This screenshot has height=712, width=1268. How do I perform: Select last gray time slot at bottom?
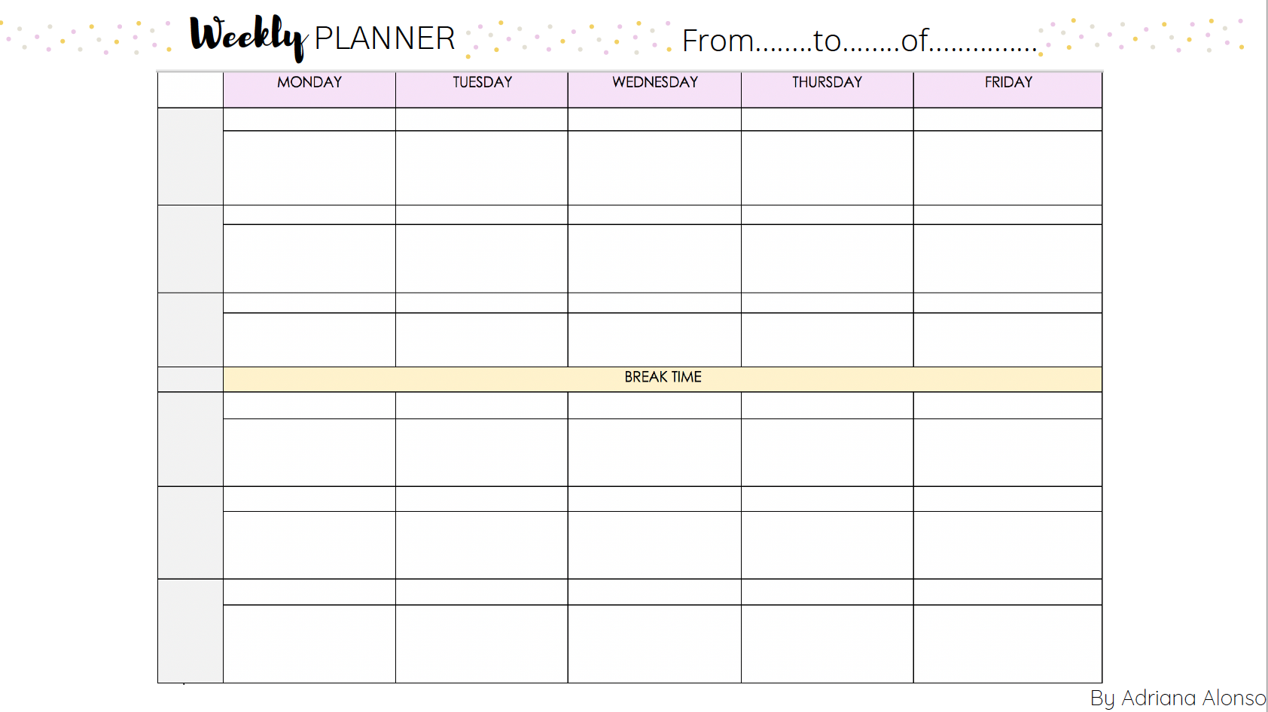[x=191, y=631]
